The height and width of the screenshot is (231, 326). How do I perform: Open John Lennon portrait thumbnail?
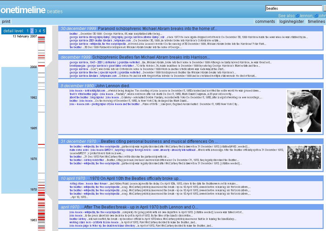(304, 111)
